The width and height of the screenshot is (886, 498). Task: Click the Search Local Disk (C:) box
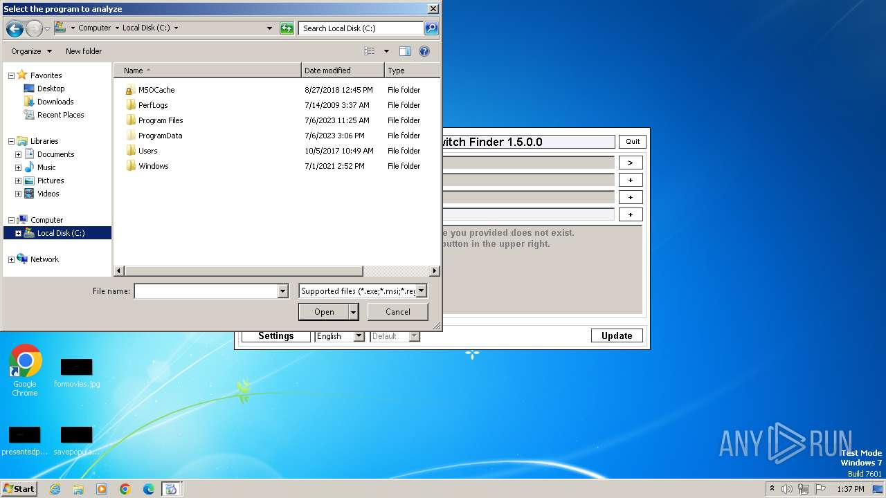361,28
